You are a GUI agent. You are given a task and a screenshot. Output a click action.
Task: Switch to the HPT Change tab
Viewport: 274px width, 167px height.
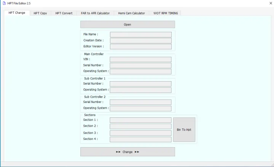pos(17,13)
